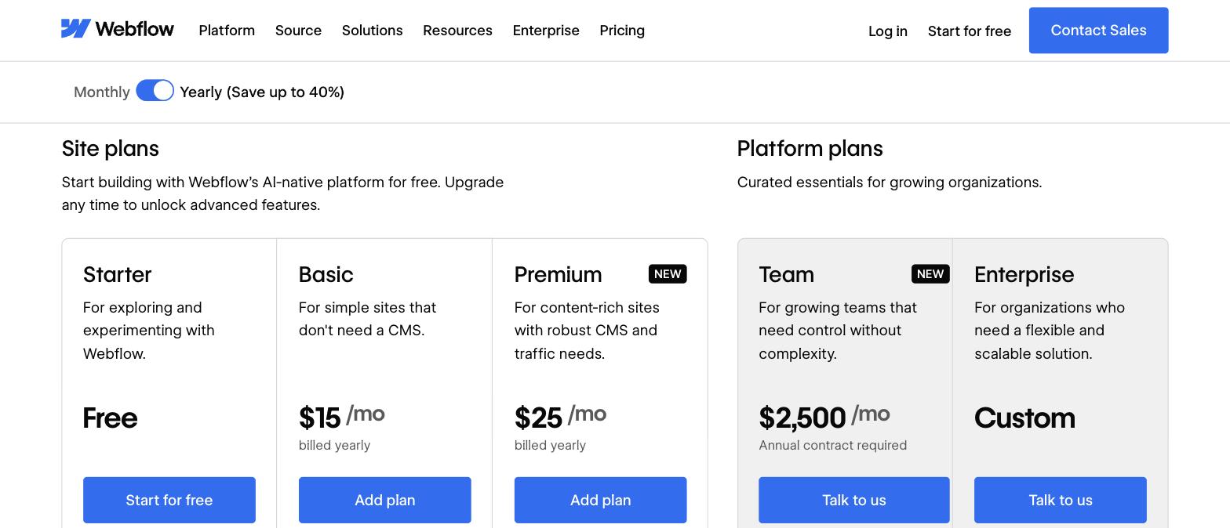This screenshot has width=1230, height=528.
Task: Open the Webflow logo homepage link
Action: pos(118,29)
